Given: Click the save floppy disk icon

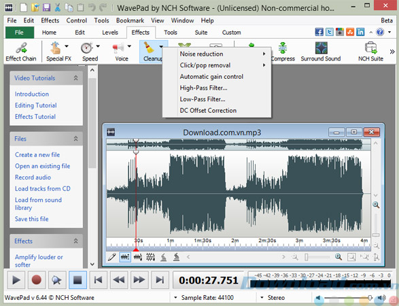Looking at the screenshot, I should (x=47, y=7).
